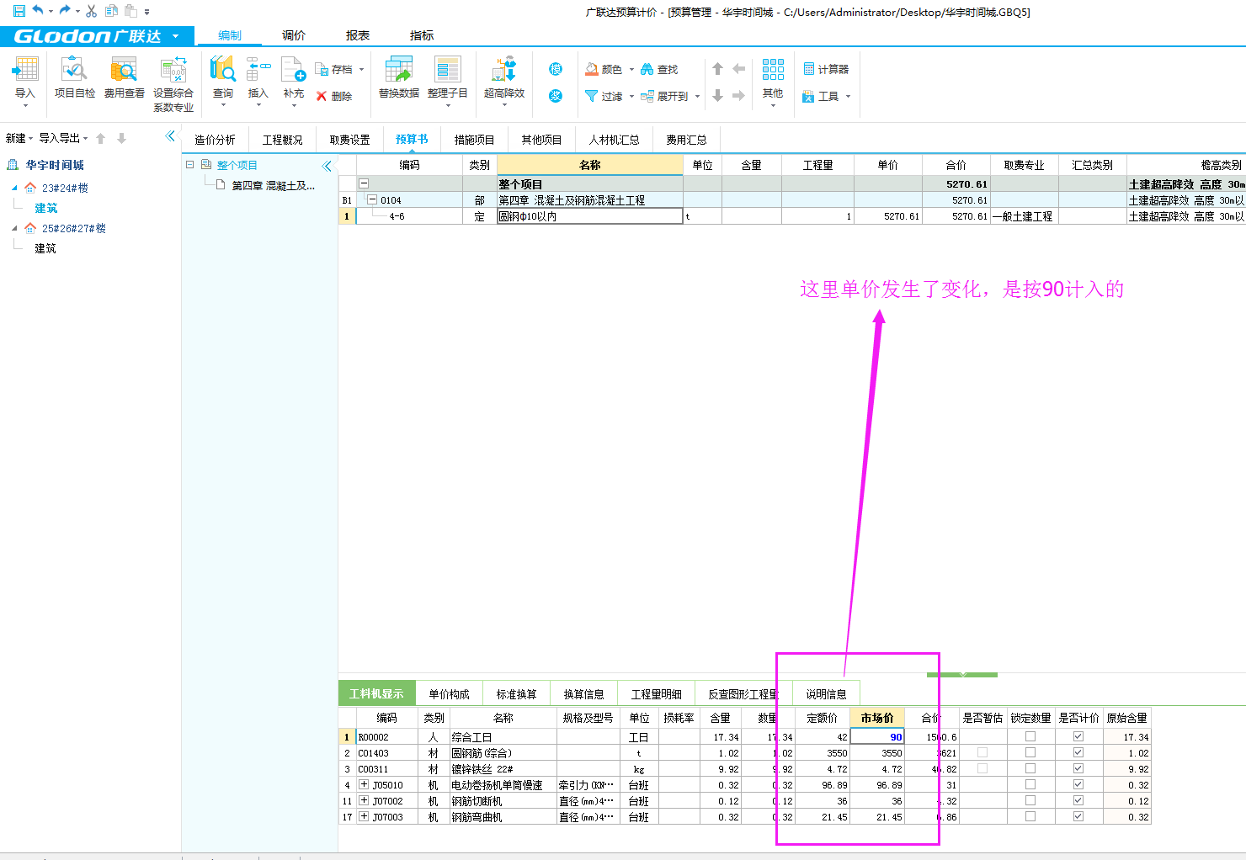
Task: Expand J05010 电动卷扬机 row plus sign
Action: pyautogui.click(x=364, y=784)
